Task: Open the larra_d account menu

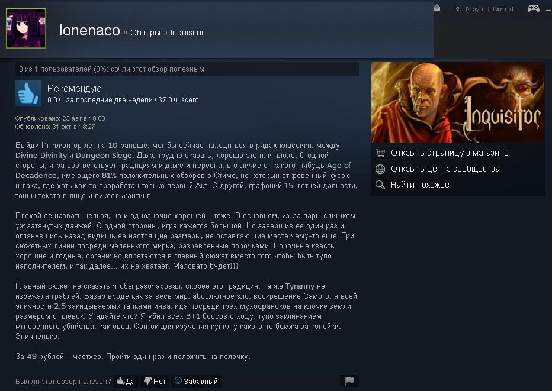Action: click(x=503, y=9)
